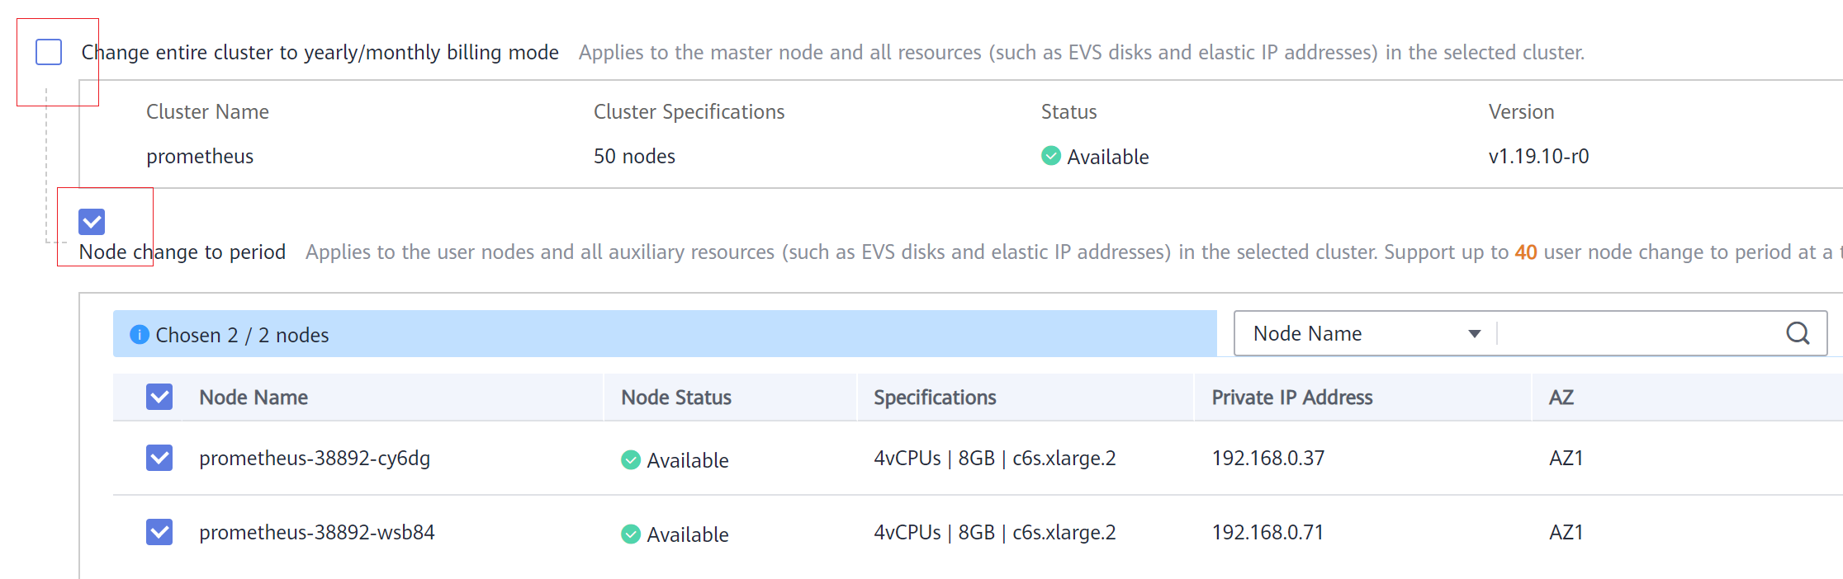Deselect node prometheus-38892-wsb84 checkbox
This screenshot has height=579, width=1843.
tap(159, 532)
